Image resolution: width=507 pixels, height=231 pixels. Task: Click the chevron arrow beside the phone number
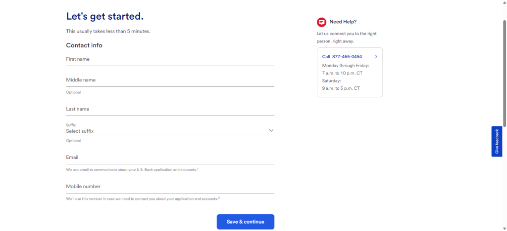pos(376,57)
